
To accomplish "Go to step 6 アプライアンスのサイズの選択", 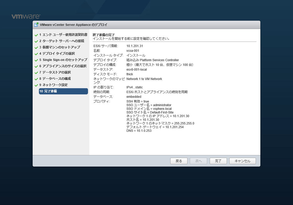I will (x=63, y=66).
